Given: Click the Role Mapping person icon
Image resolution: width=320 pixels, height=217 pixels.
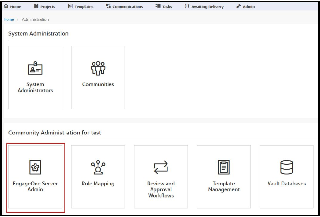Looking at the screenshot, I should (x=98, y=167).
